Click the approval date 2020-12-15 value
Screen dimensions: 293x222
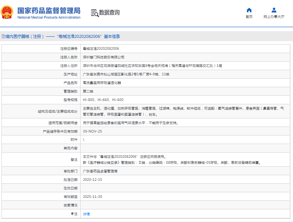pos(92,179)
